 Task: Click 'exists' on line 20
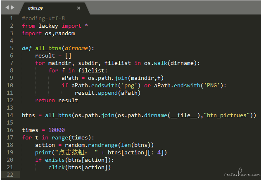[55, 160]
